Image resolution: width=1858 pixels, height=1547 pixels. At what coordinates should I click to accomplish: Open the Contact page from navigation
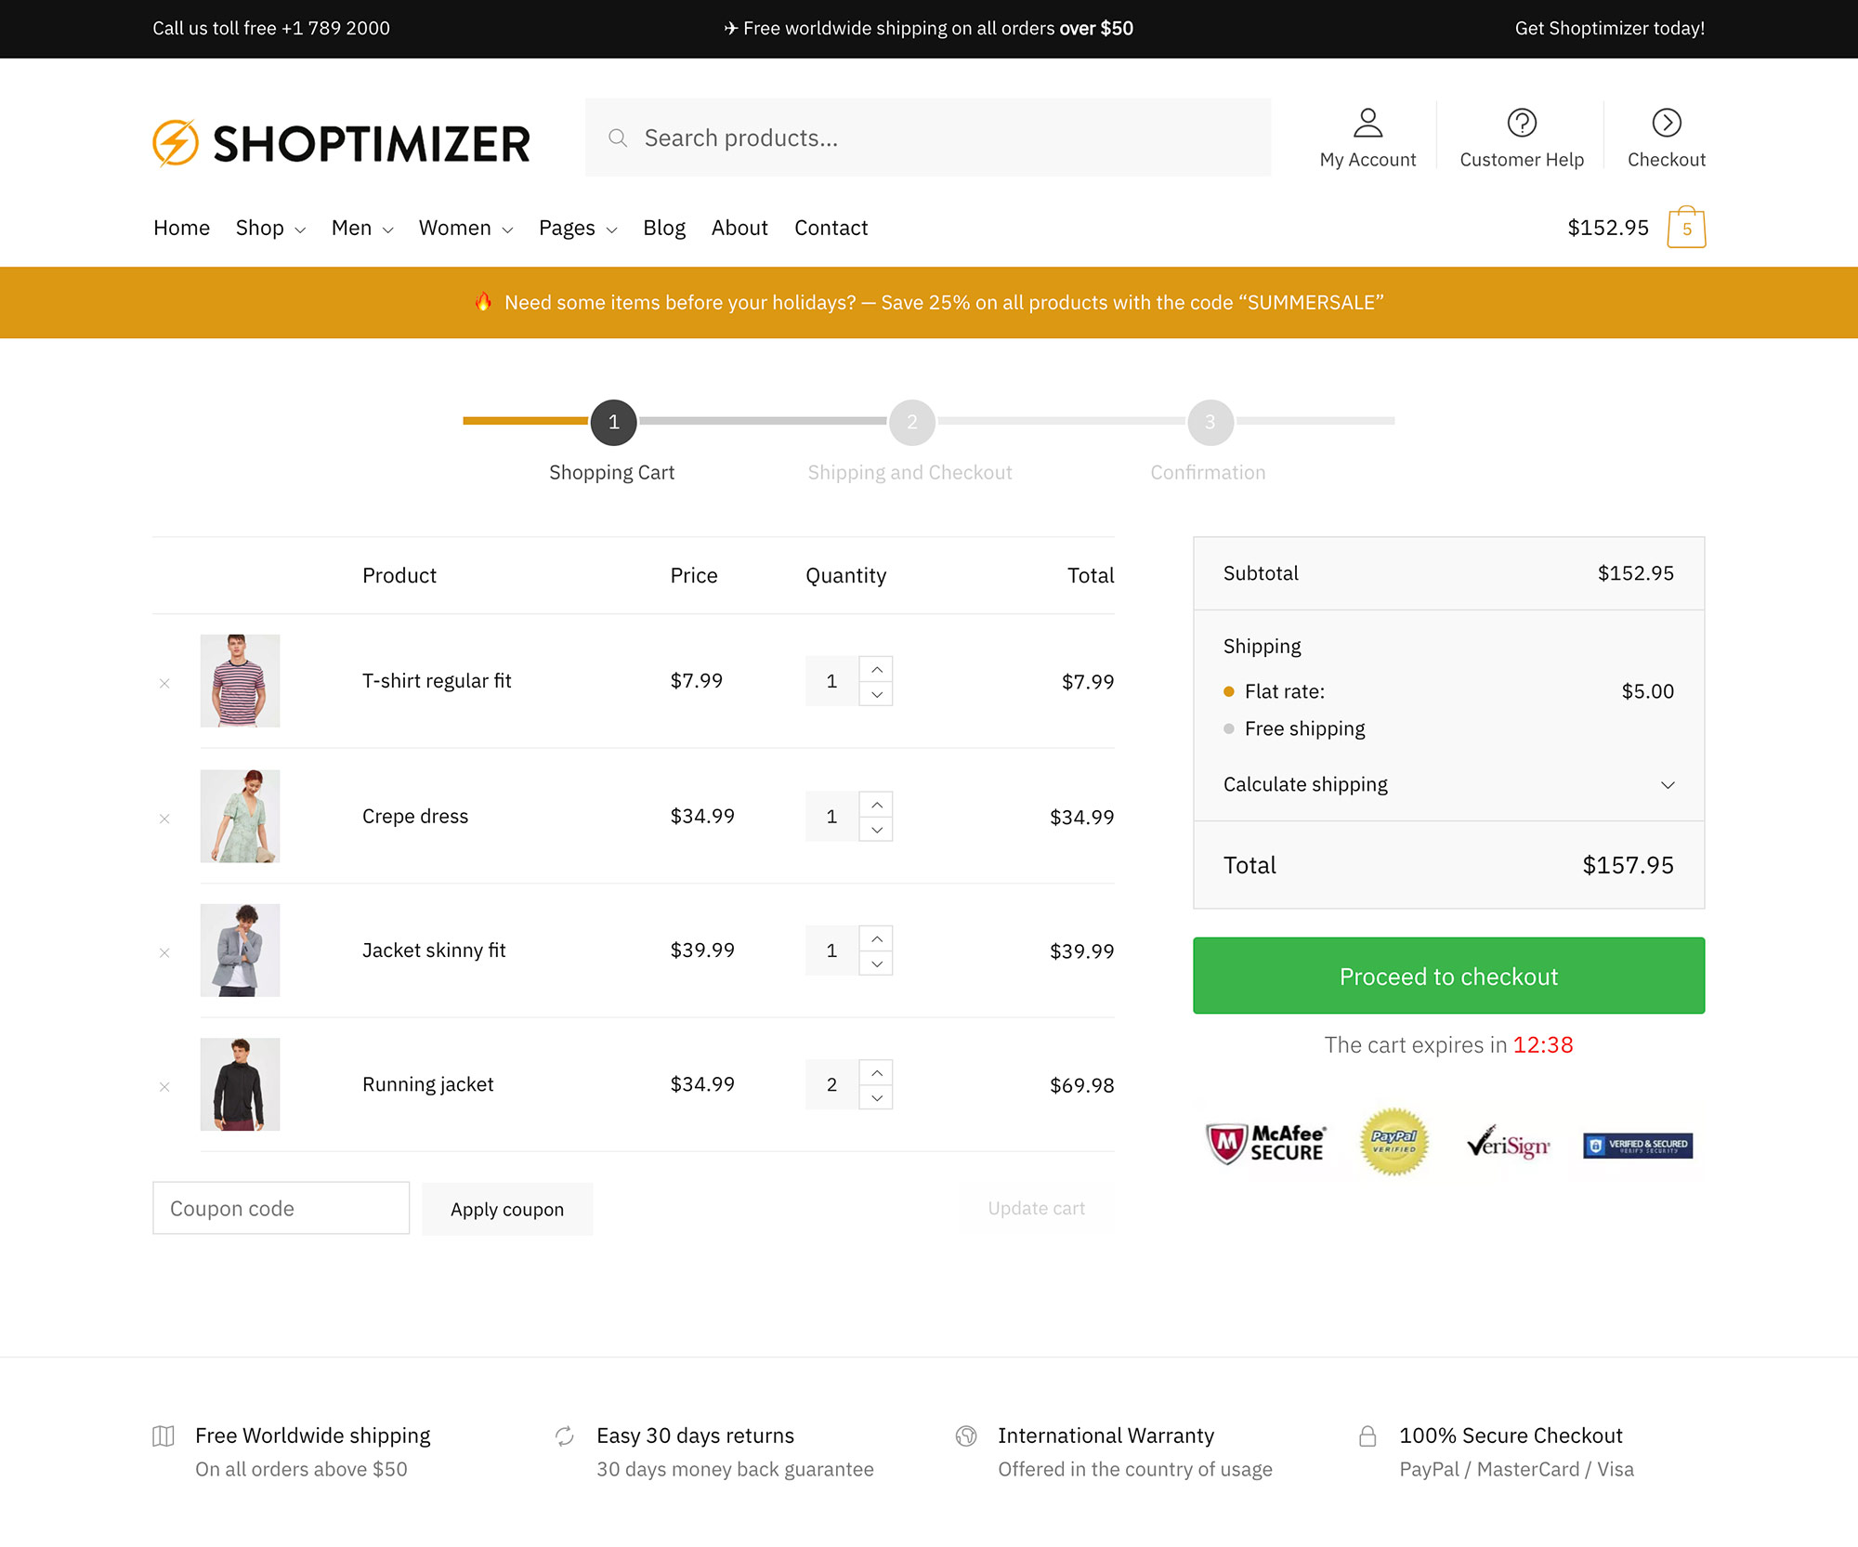(831, 228)
